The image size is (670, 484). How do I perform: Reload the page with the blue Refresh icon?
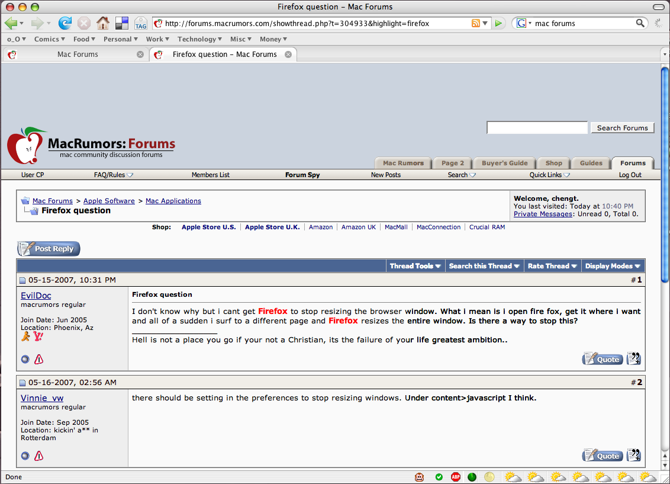[x=65, y=23]
